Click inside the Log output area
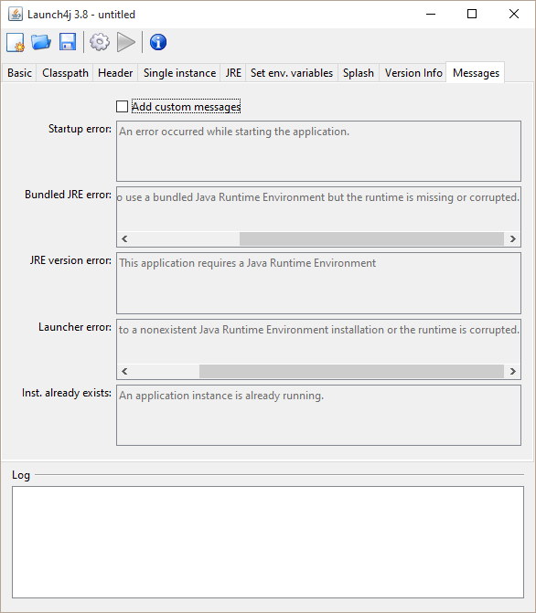The width and height of the screenshot is (536, 613). point(268,542)
